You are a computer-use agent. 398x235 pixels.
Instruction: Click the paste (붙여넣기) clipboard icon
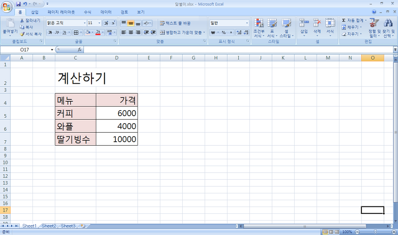pos(10,24)
